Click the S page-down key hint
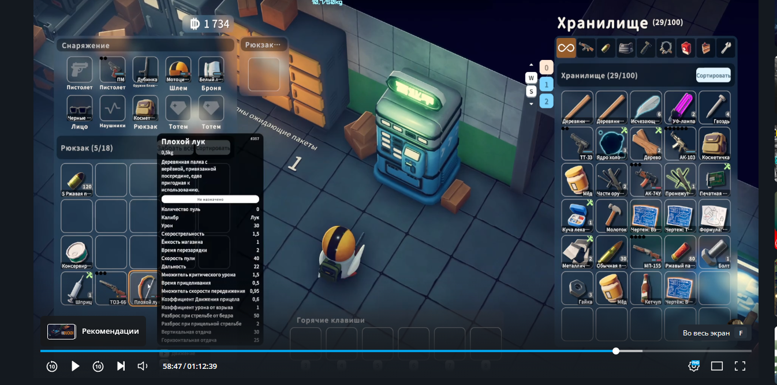Viewport: 777px width, 385px height. click(531, 91)
